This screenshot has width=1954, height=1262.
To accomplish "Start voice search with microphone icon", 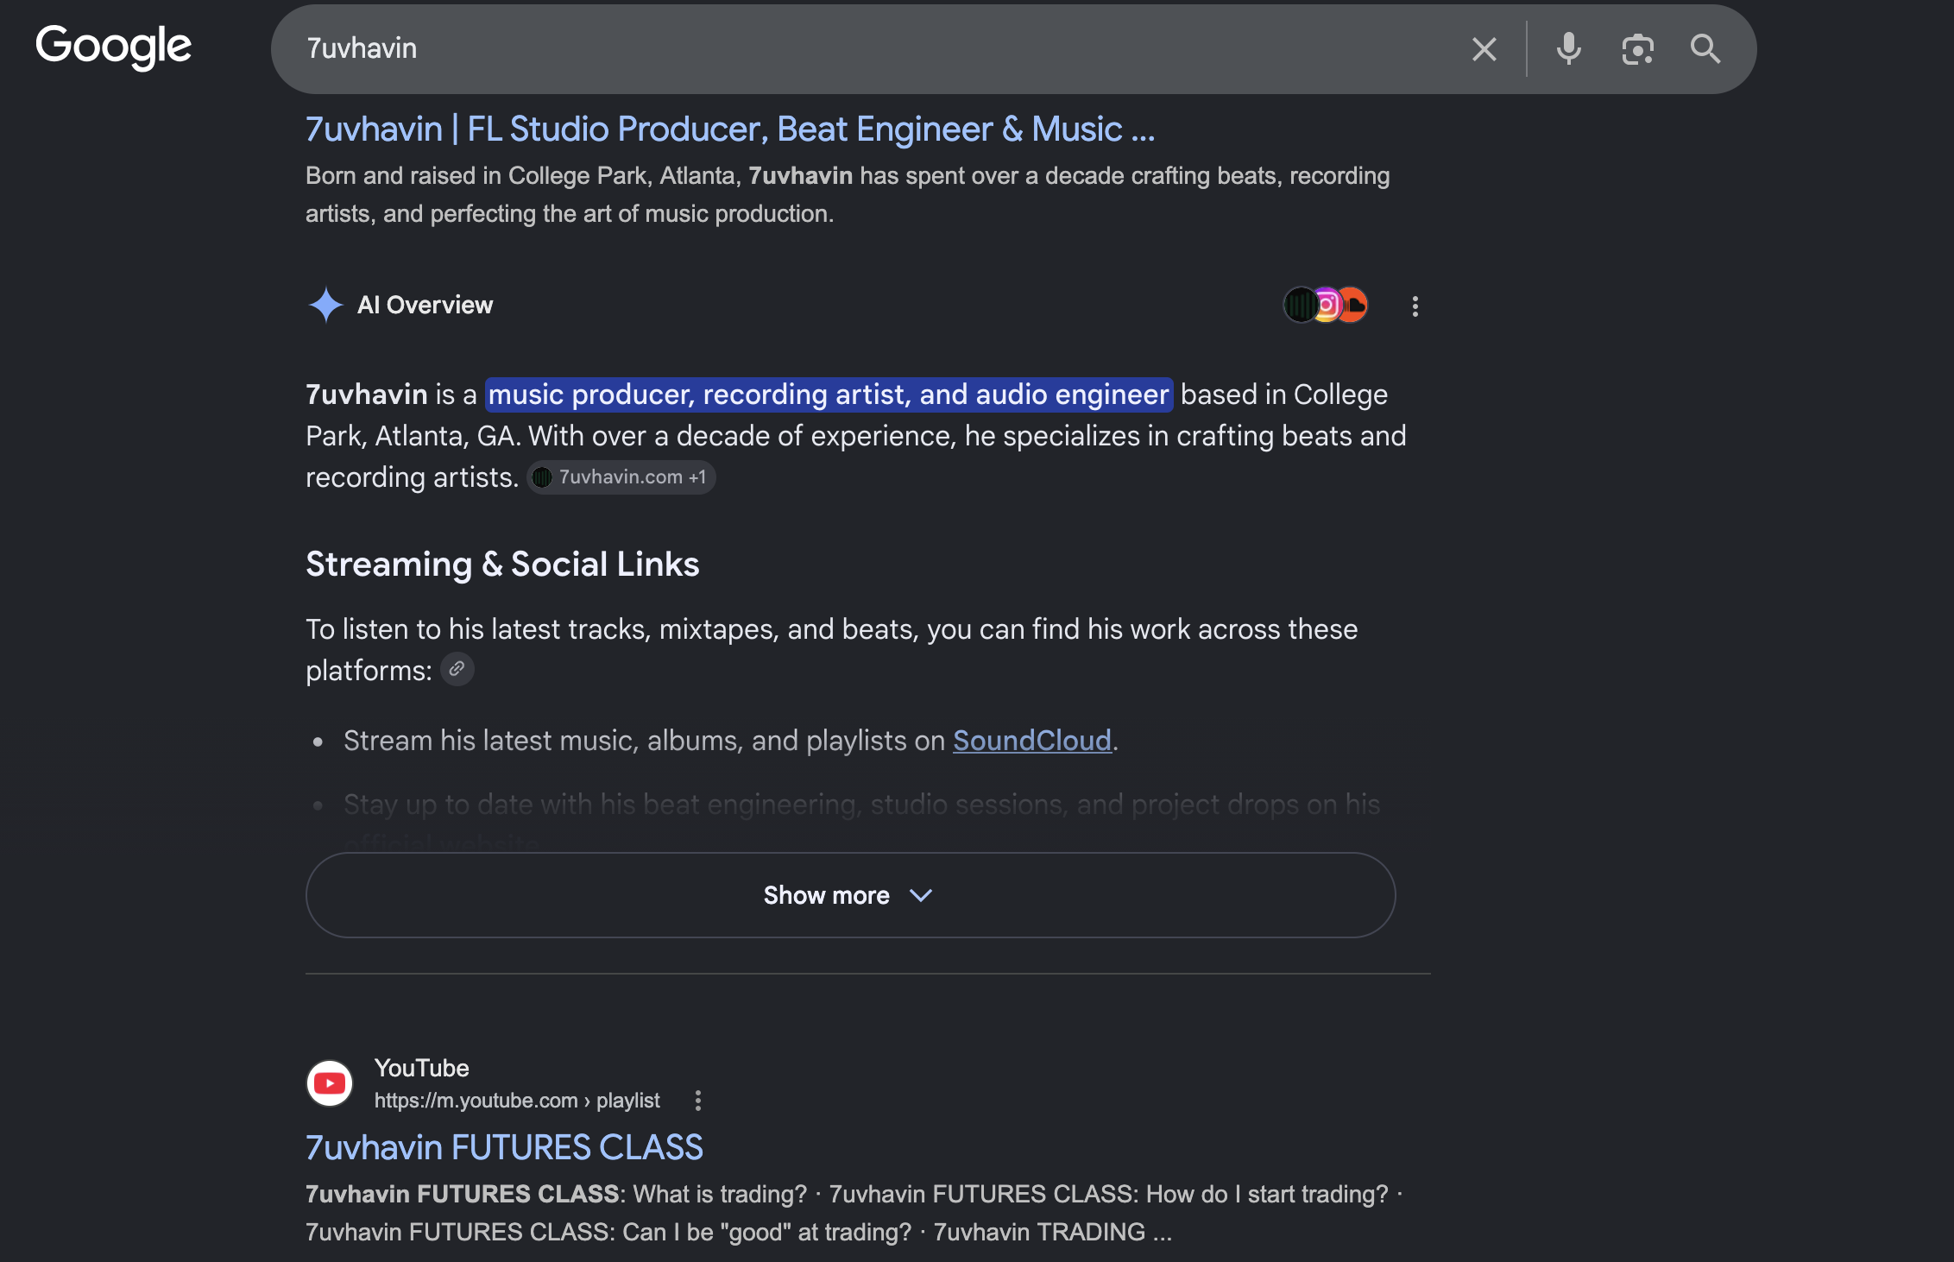I will coord(1568,49).
